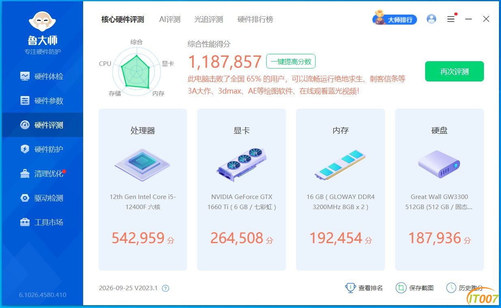Click 再次评测 green button

454,71
